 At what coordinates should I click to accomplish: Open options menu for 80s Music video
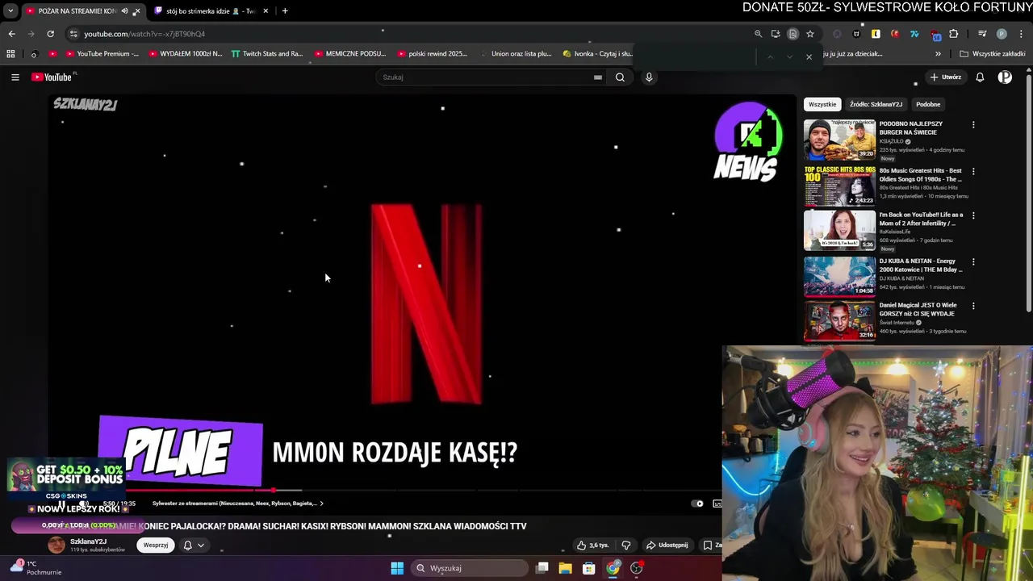973,171
